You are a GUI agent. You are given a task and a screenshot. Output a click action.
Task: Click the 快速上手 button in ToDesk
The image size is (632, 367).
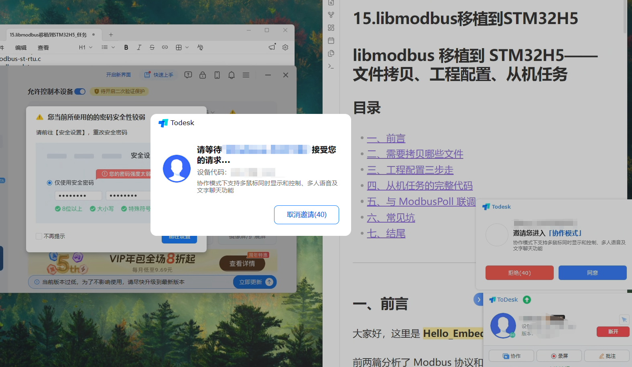159,75
